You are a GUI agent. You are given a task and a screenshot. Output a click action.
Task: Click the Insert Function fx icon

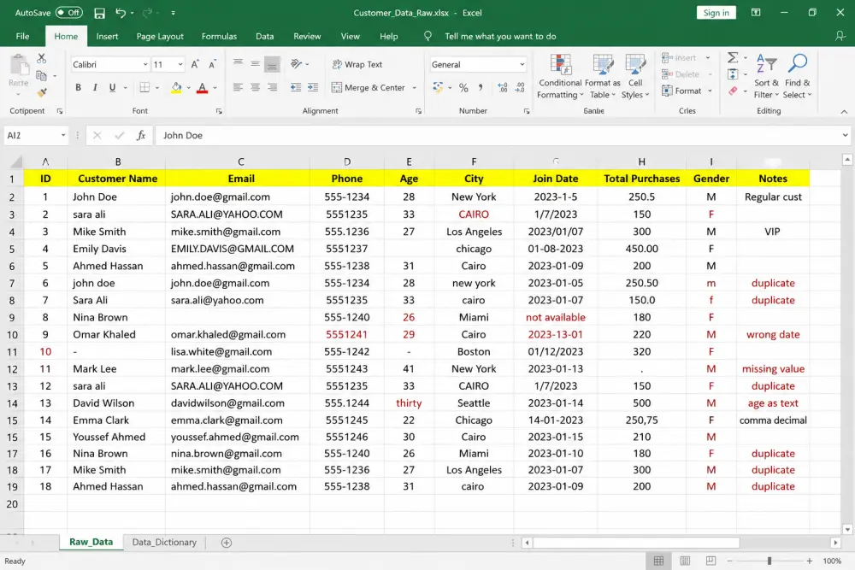tap(141, 135)
